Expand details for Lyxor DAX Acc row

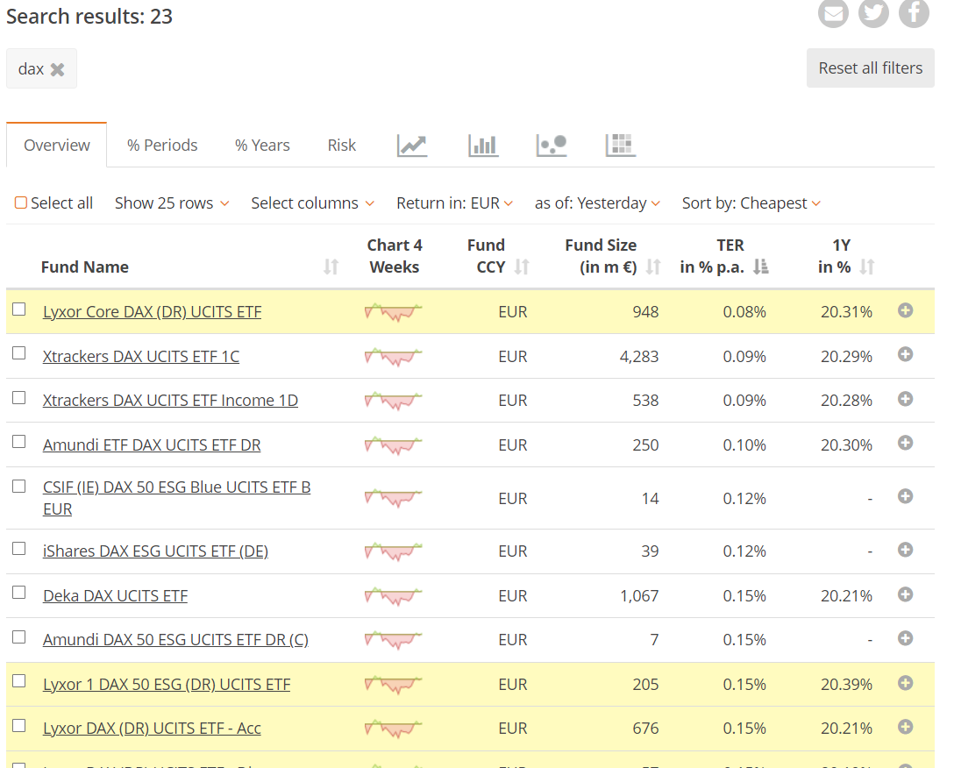[905, 727]
